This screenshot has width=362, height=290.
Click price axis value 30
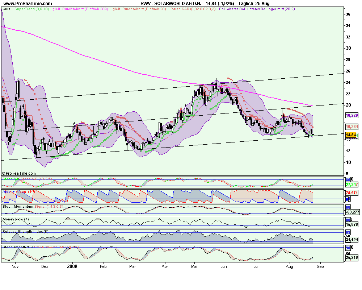[348, 48]
